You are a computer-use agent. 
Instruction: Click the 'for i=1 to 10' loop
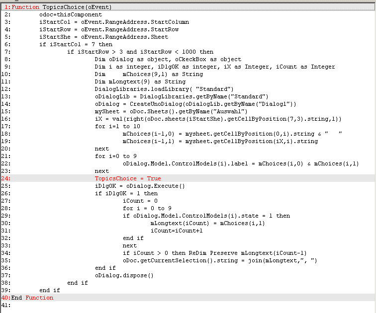coord(117,126)
